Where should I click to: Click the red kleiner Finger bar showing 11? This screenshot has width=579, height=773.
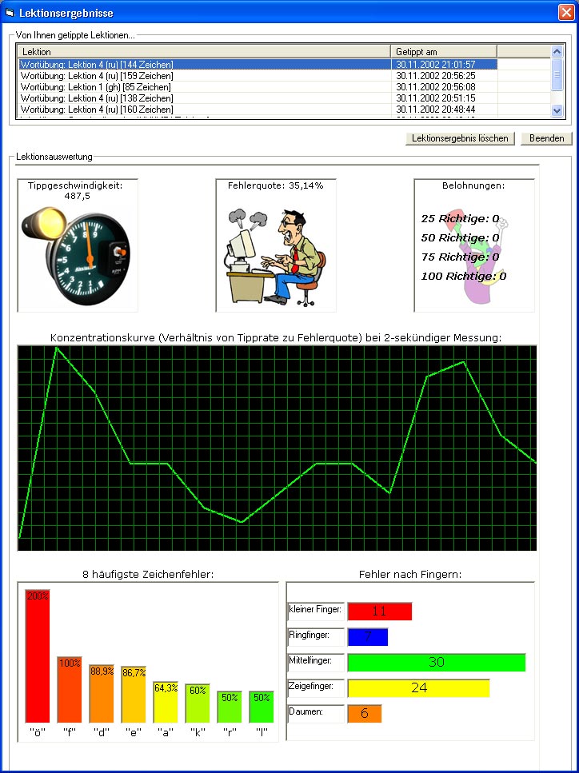pyautogui.click(x=379, y=612)
